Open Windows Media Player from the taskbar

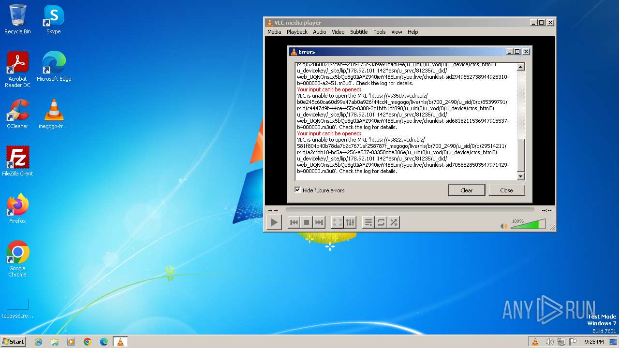point(71,342)
